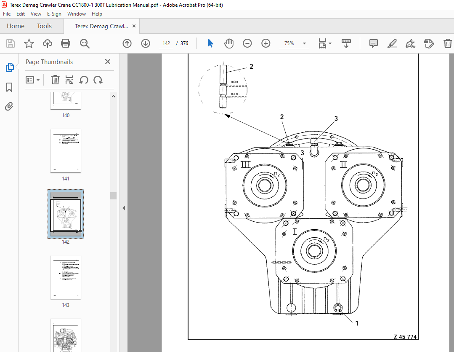Zoom out with minus button
The image size is (454, 352).
pos(247,43)
